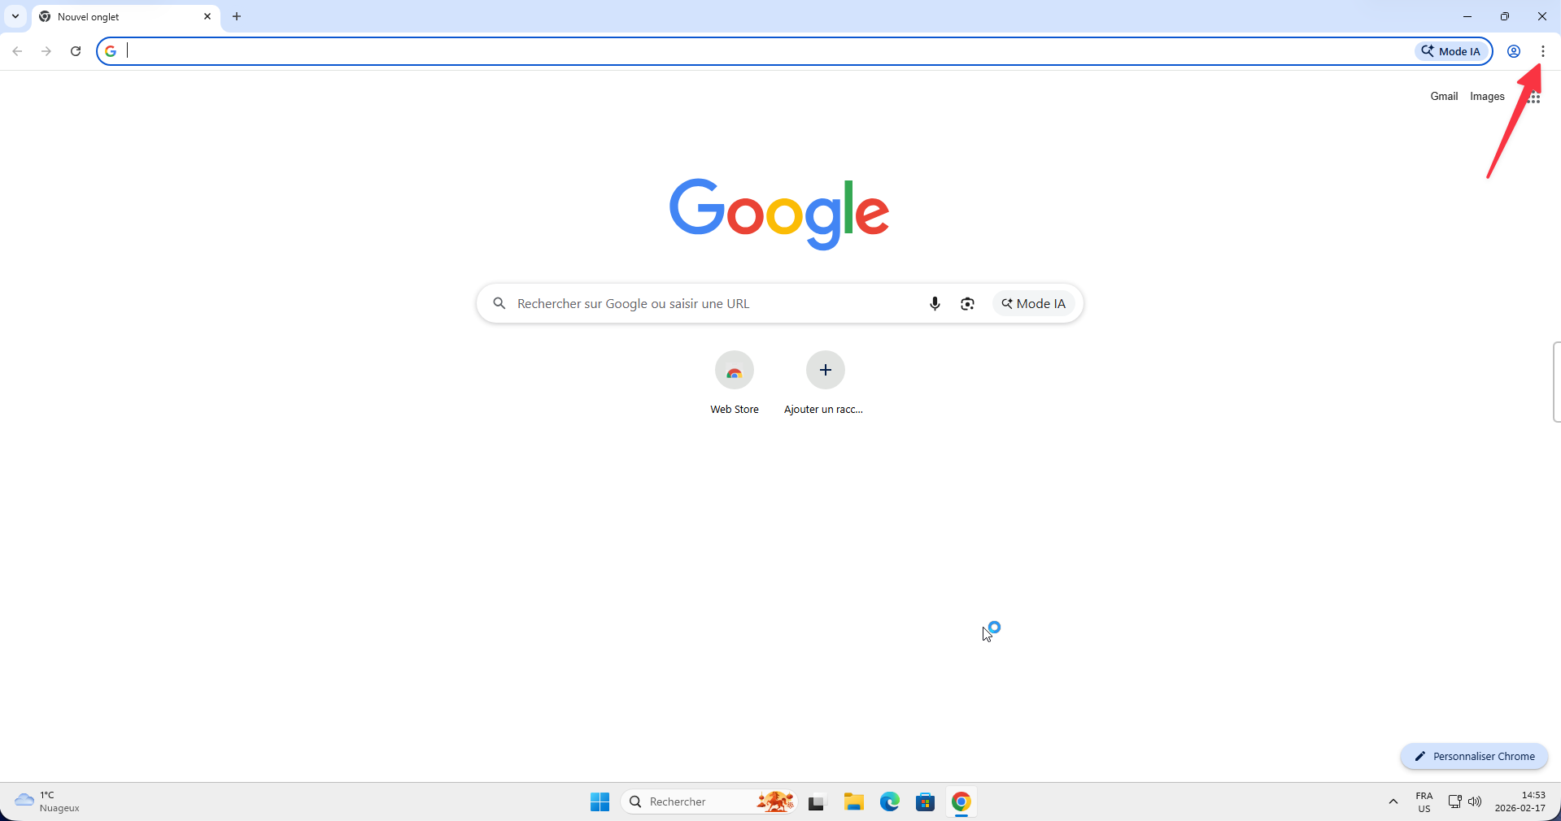
Task: Click the taskbar Rechercher search box
Action: tap(709, 801)
